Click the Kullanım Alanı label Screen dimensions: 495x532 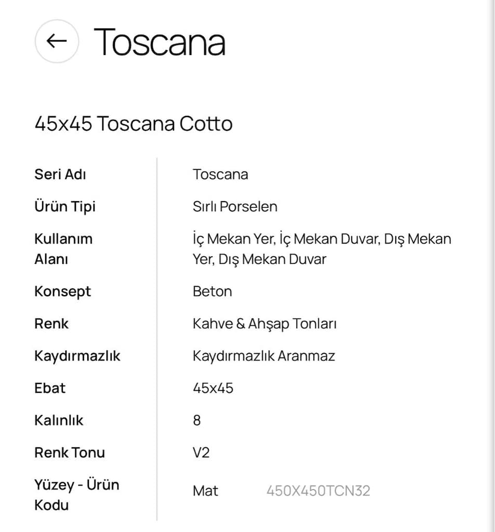click(63, 249)
